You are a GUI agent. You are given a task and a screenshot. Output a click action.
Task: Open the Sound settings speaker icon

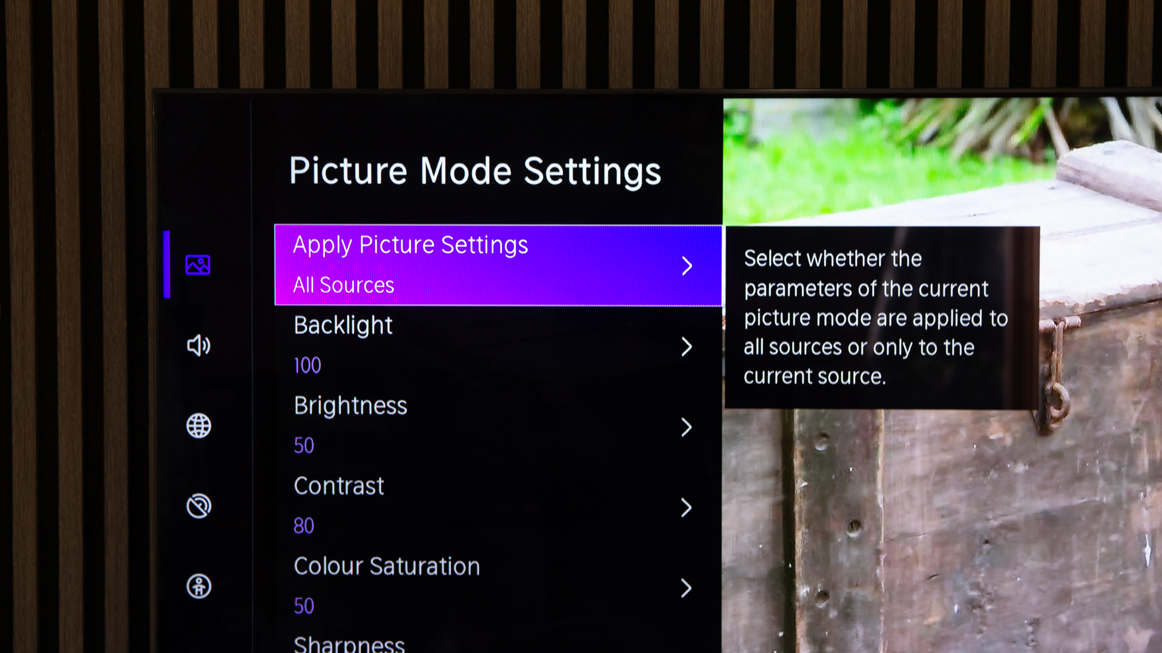tap(198, 345)
